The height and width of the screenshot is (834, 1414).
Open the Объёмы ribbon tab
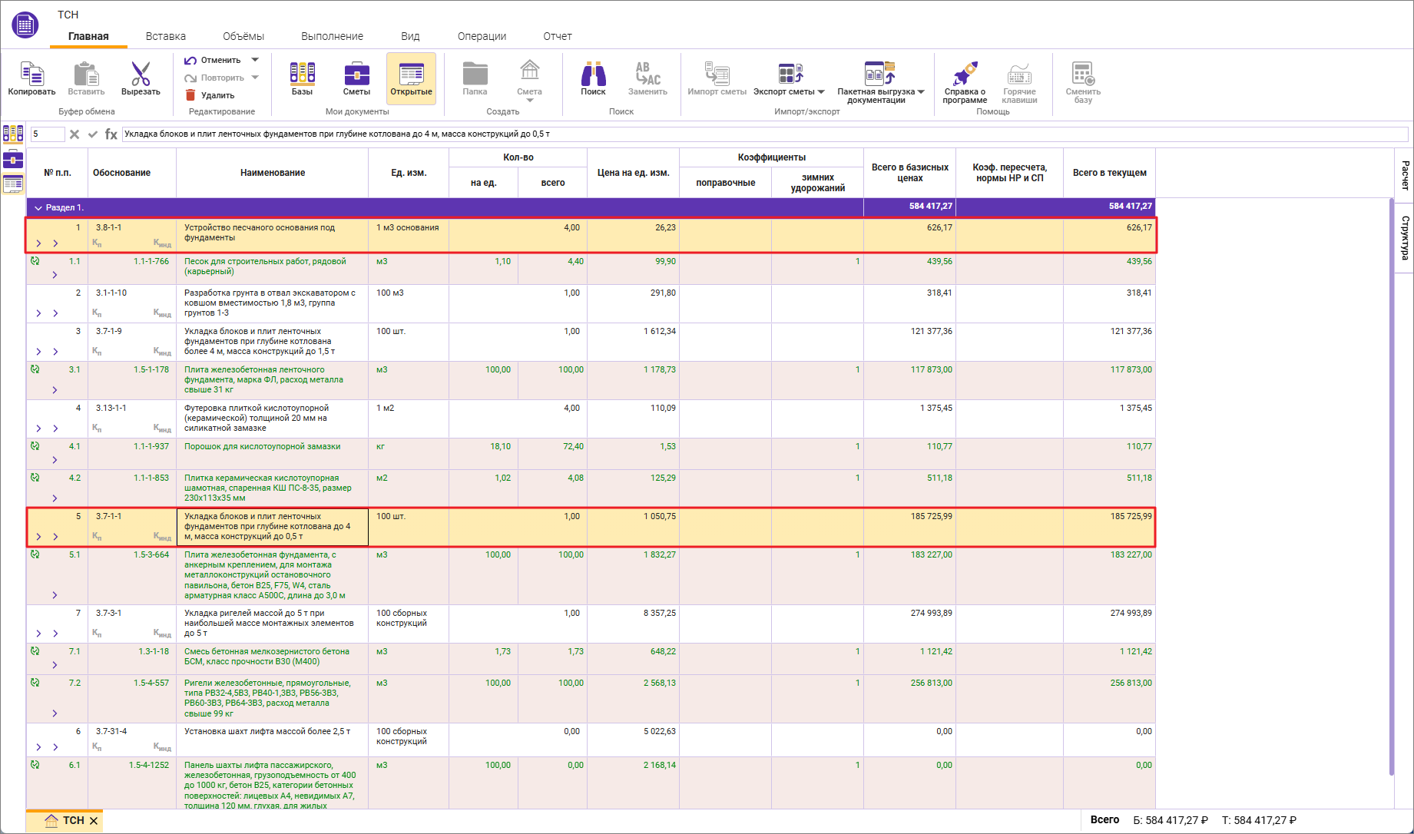(243, 36)
